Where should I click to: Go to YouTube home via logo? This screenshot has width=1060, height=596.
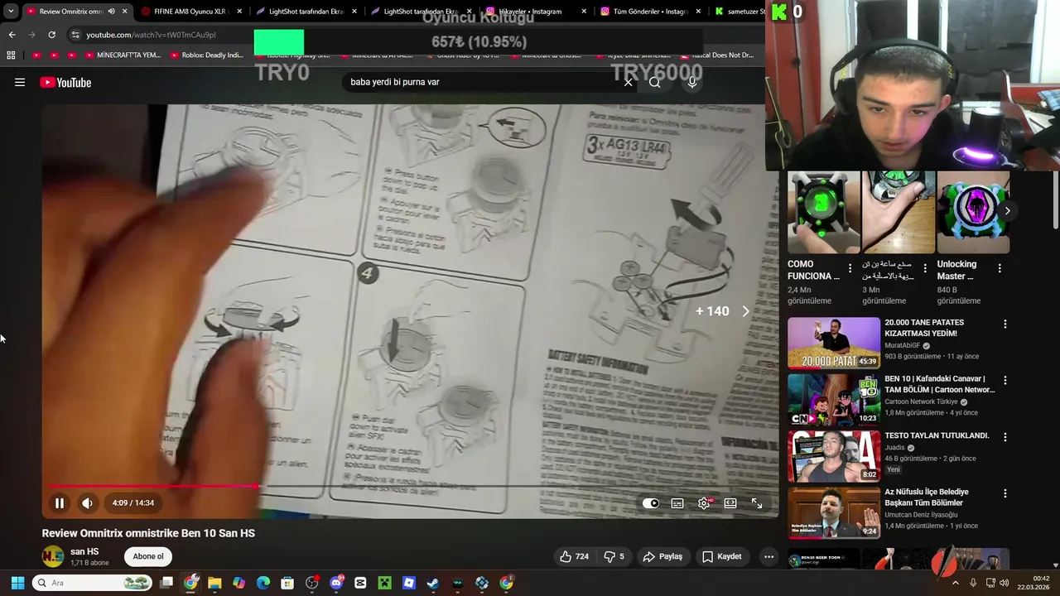[65, 83]
